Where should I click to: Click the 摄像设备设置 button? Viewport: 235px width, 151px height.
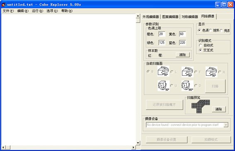point(167,140)
